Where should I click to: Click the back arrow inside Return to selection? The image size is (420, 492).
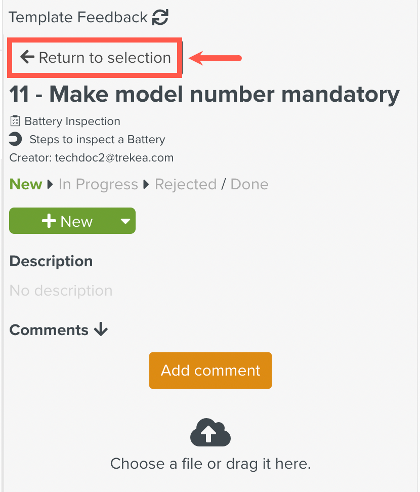(26, 57)
